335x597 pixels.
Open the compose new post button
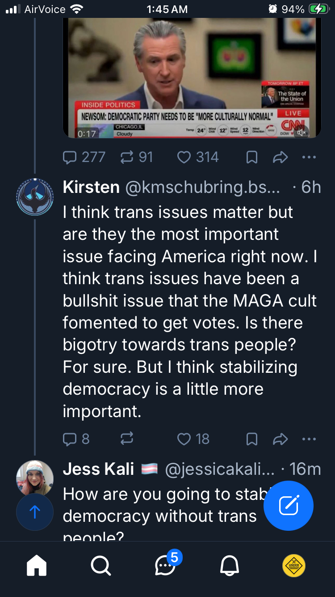pyautogui.click(x=289, y=505)
